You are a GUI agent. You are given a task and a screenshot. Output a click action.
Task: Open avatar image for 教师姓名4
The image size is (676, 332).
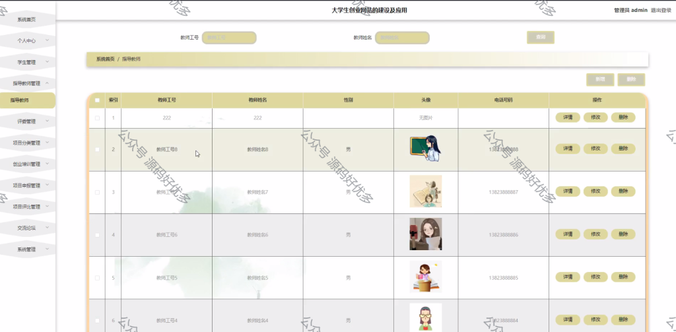pos(426,317)
